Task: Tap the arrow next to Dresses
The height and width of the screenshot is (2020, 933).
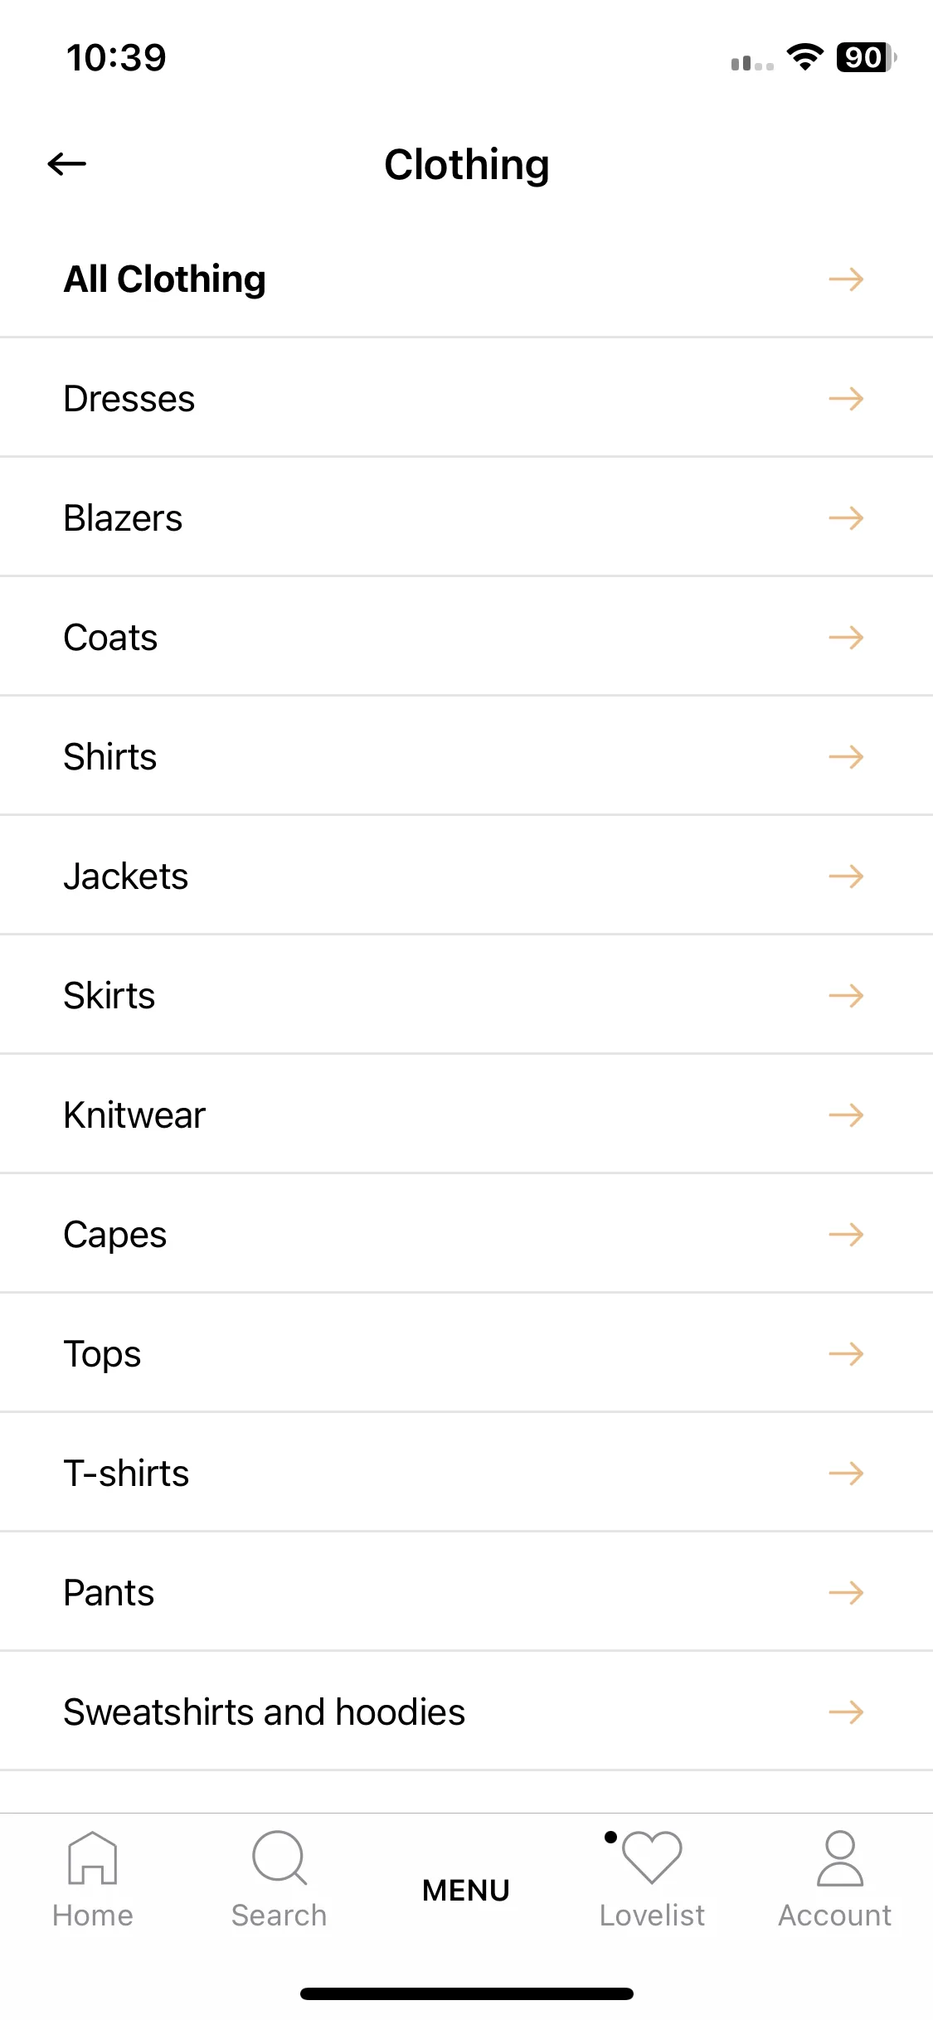Action: (x=846, y=399)
